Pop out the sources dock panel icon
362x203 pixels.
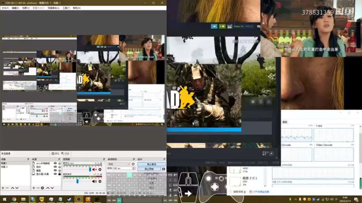point(59,159)
